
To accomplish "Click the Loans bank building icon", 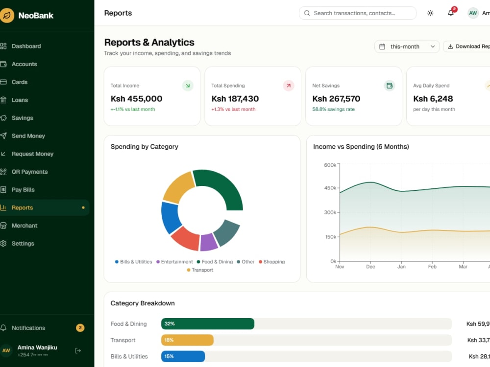I will [x=3, y=100].
